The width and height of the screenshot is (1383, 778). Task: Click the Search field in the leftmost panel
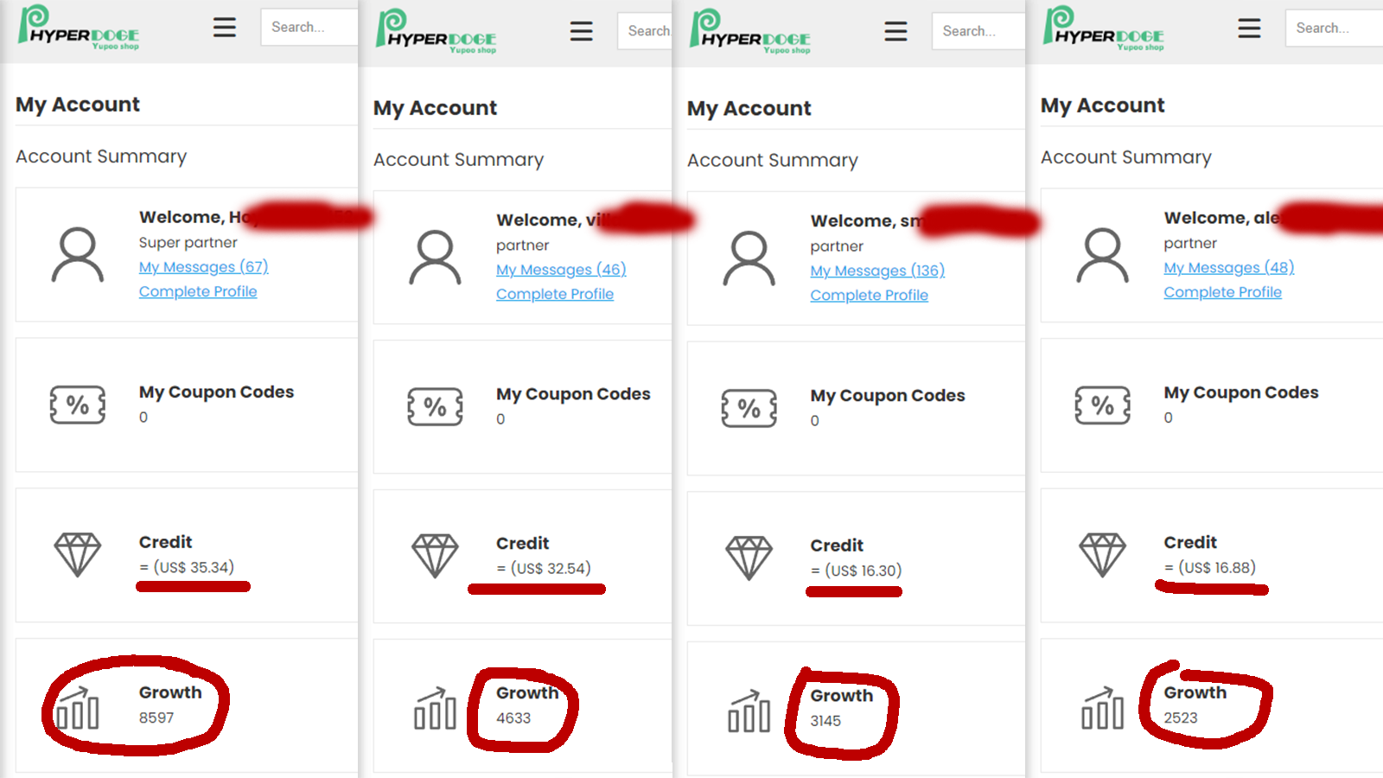tap(309, 28)
